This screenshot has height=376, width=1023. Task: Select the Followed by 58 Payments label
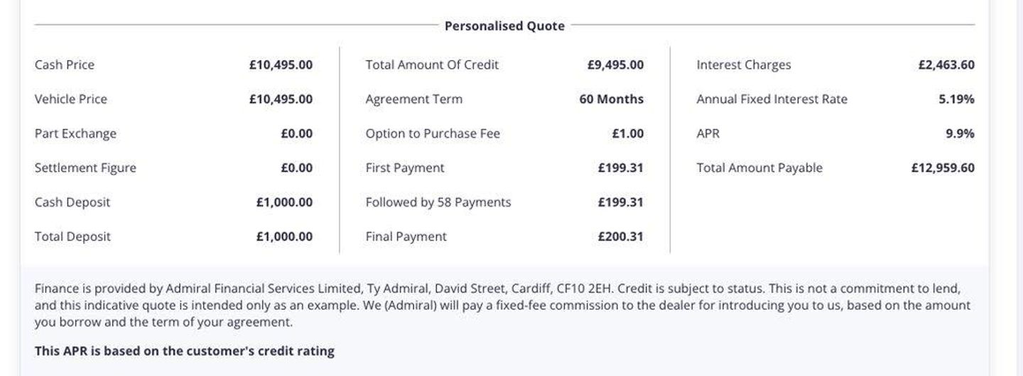pyautogui.click(x=438, y=202)
